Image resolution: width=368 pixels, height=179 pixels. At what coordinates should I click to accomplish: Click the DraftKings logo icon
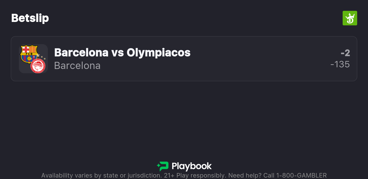pyautogui.click(x=349, y=18)
